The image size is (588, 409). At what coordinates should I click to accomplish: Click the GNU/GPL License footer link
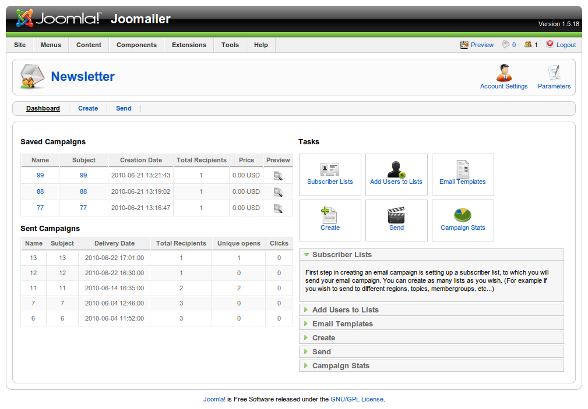357,399
